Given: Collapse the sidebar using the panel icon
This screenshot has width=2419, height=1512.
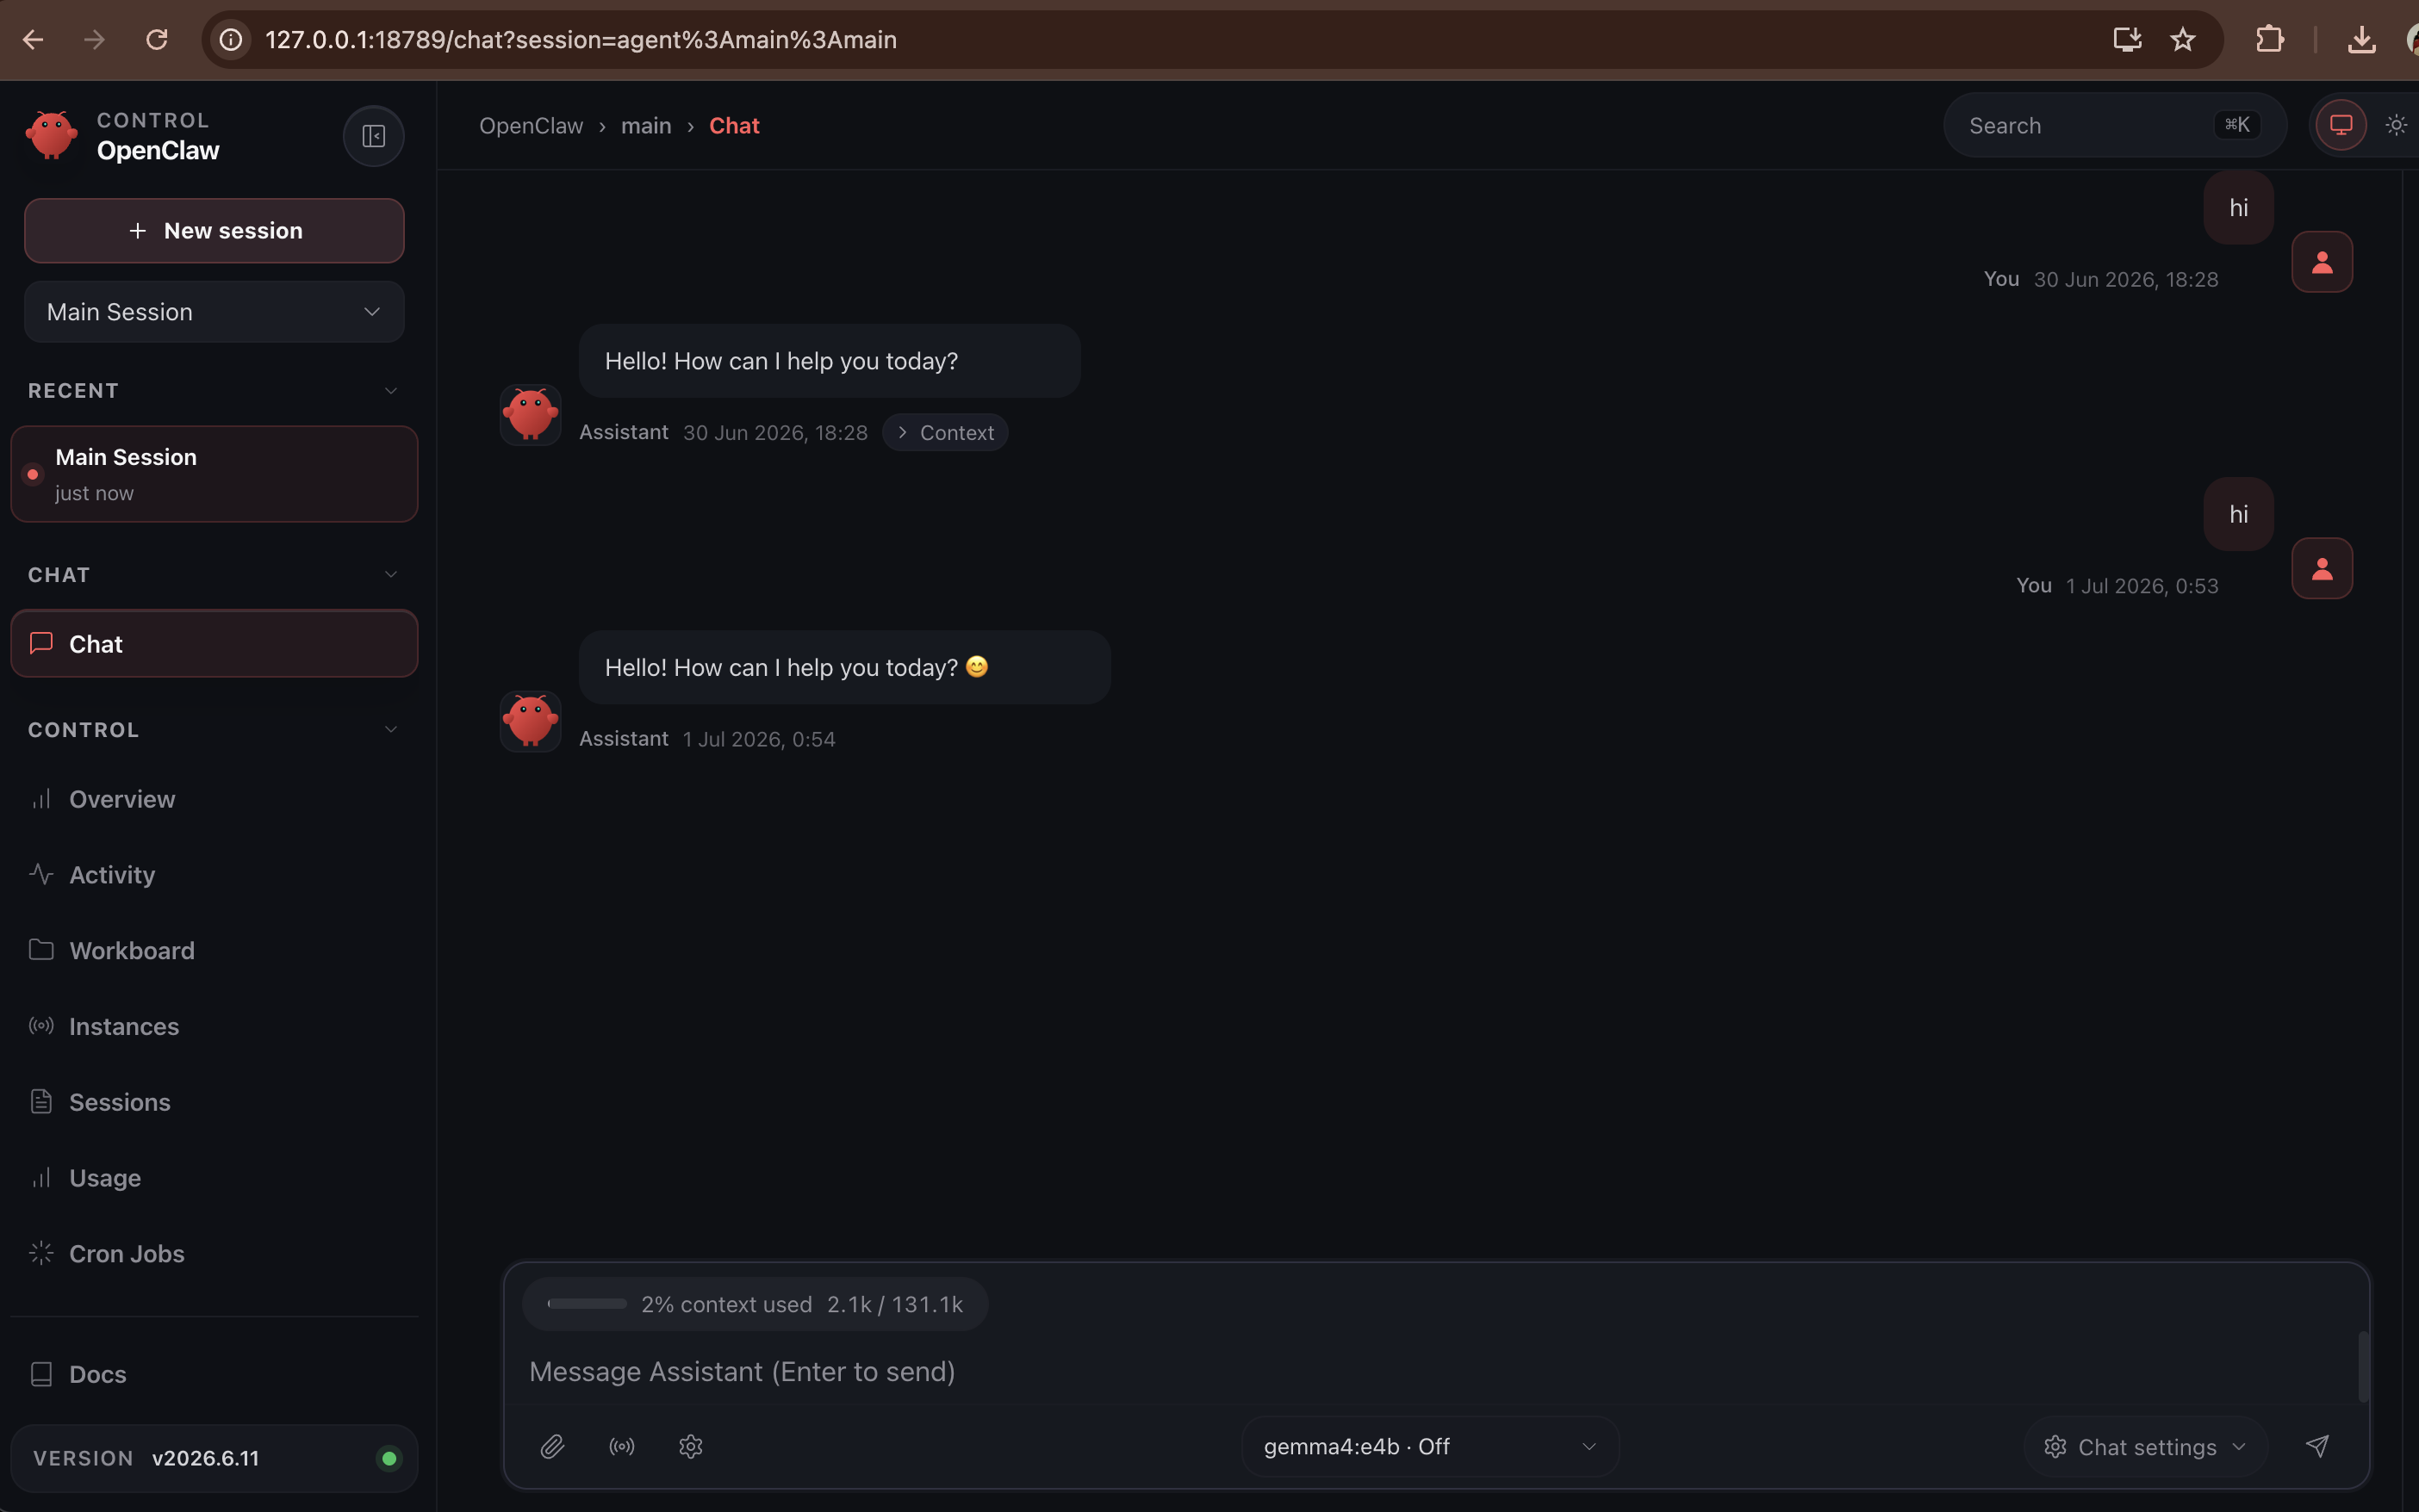Looking at the screenshot, I should 373,136.
